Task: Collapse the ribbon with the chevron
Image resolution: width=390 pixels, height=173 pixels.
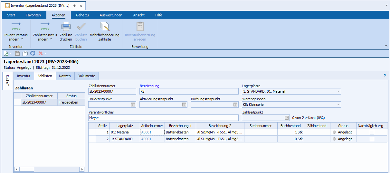Action: 386,46
